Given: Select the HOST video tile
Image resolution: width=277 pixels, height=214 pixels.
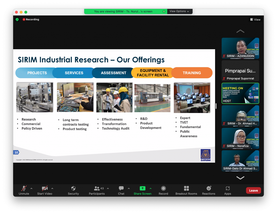Looking at the screenshot, I should 240,93.
